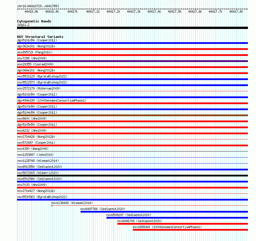Click the DGV Structural Variants track title
The image size is (256, 241).
click(40, 37)
